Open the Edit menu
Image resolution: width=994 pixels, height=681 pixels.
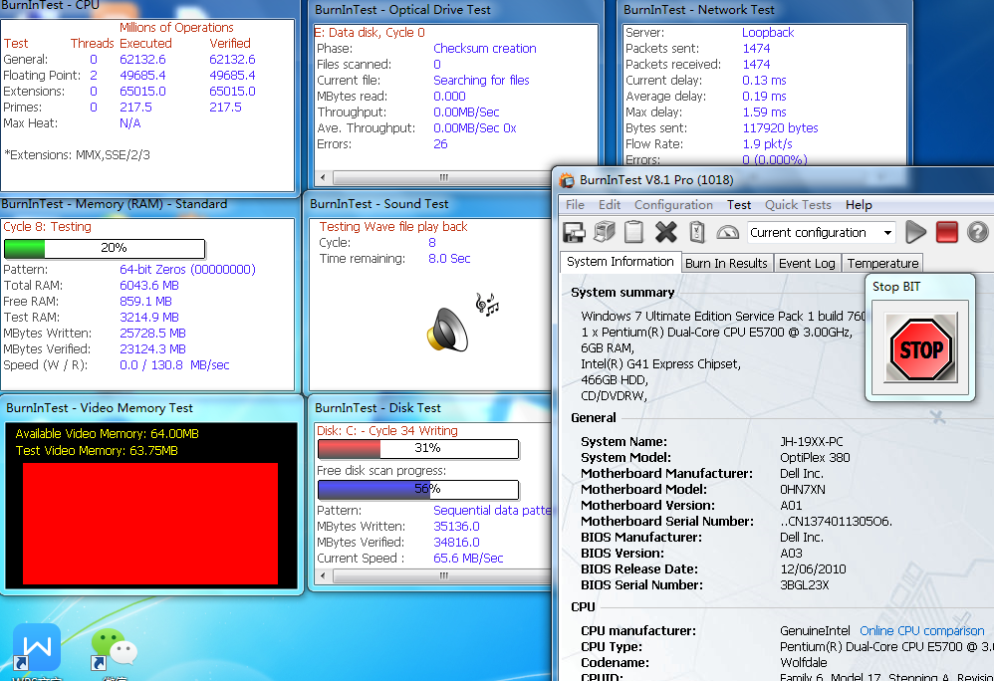610,205
